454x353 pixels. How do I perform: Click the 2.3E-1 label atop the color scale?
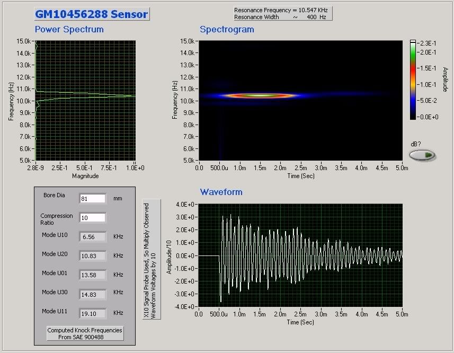click(x=428, y=42)
